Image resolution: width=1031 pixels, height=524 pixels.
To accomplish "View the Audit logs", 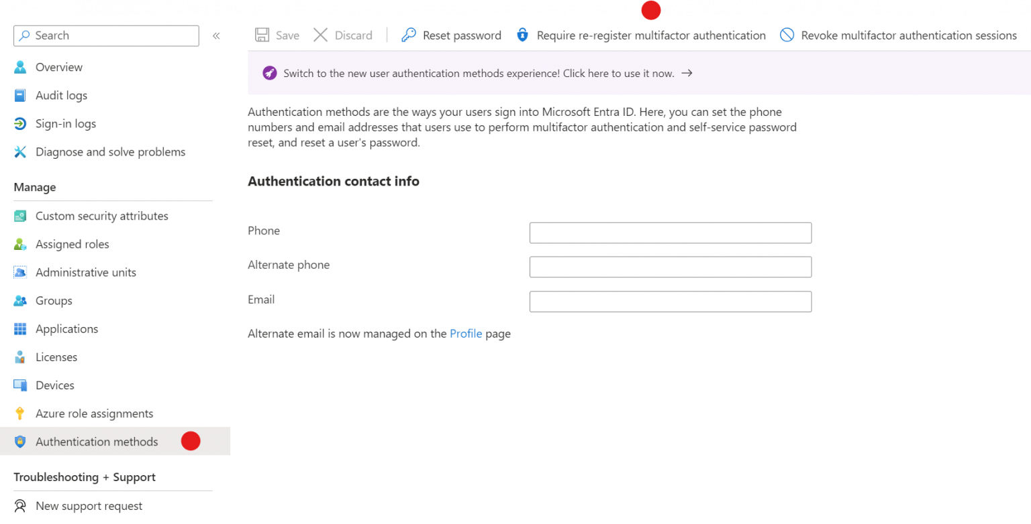I will point(61,95).
